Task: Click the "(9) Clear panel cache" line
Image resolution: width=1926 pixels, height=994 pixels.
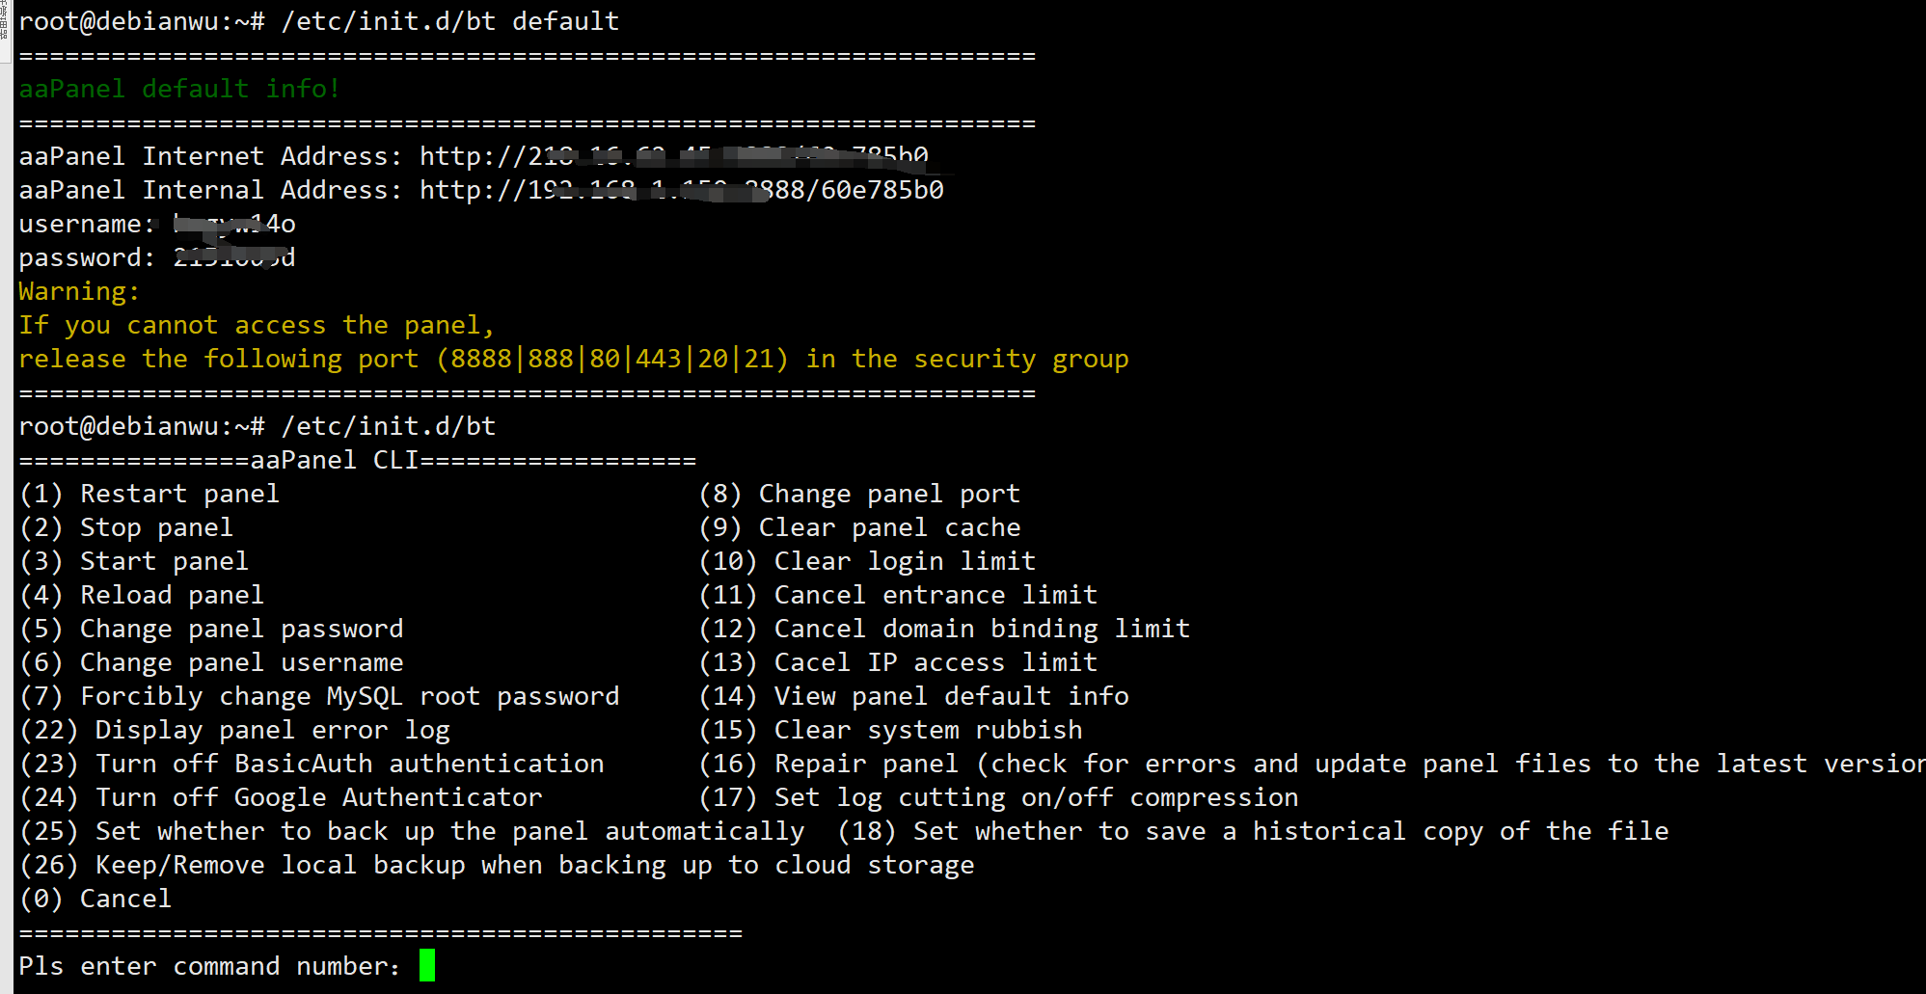Action: pyautogui.click(x=859, y=527)
